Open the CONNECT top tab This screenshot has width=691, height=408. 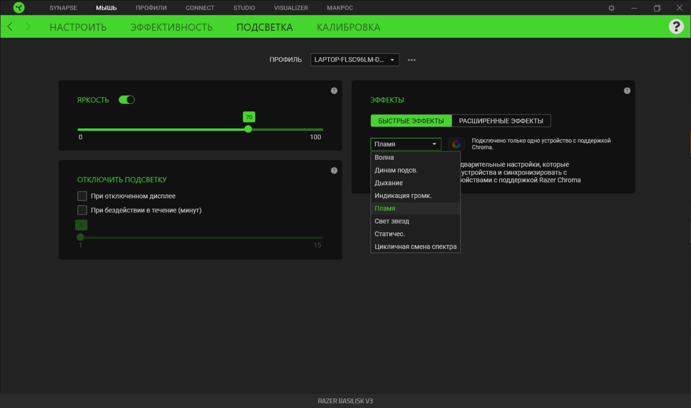pyautogui.click(x=200, y=8)
